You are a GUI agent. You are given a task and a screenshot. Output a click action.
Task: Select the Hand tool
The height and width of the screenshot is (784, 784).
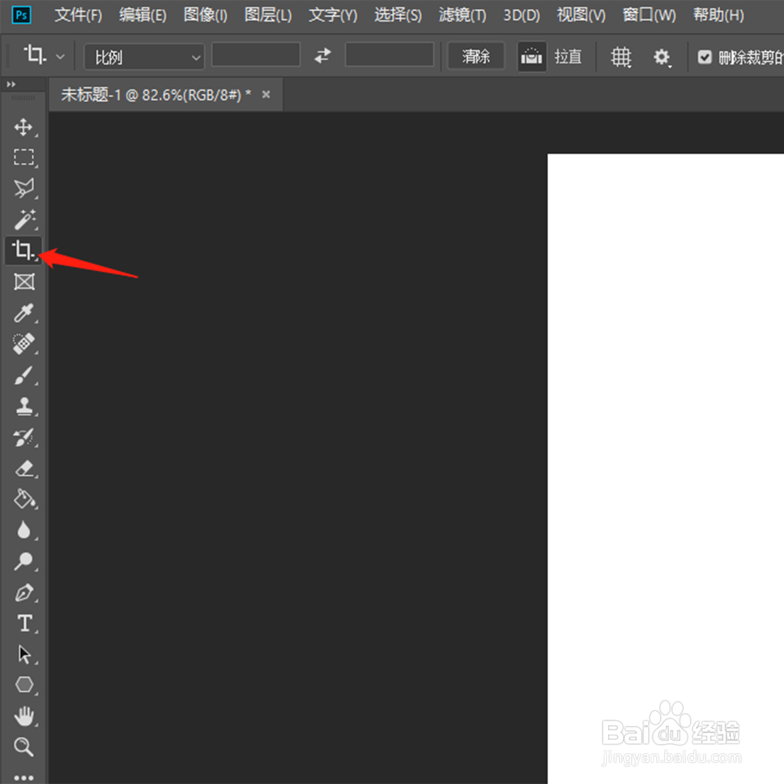pyautogui.click(x=24, y=716)
